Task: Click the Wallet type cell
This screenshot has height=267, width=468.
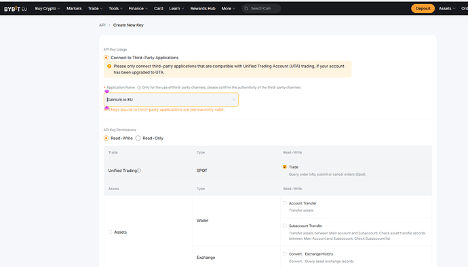Action: (x=202, y=221)
